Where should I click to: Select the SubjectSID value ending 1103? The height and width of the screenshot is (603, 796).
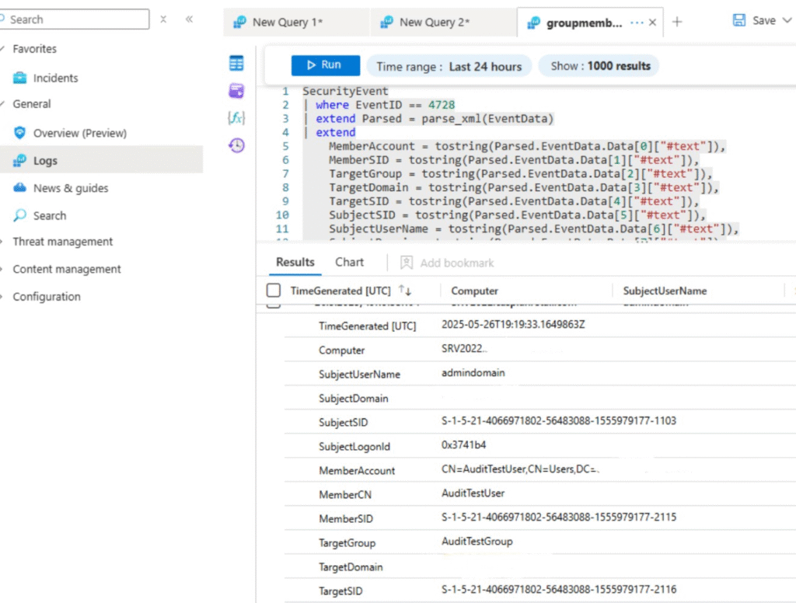[558, 421]
